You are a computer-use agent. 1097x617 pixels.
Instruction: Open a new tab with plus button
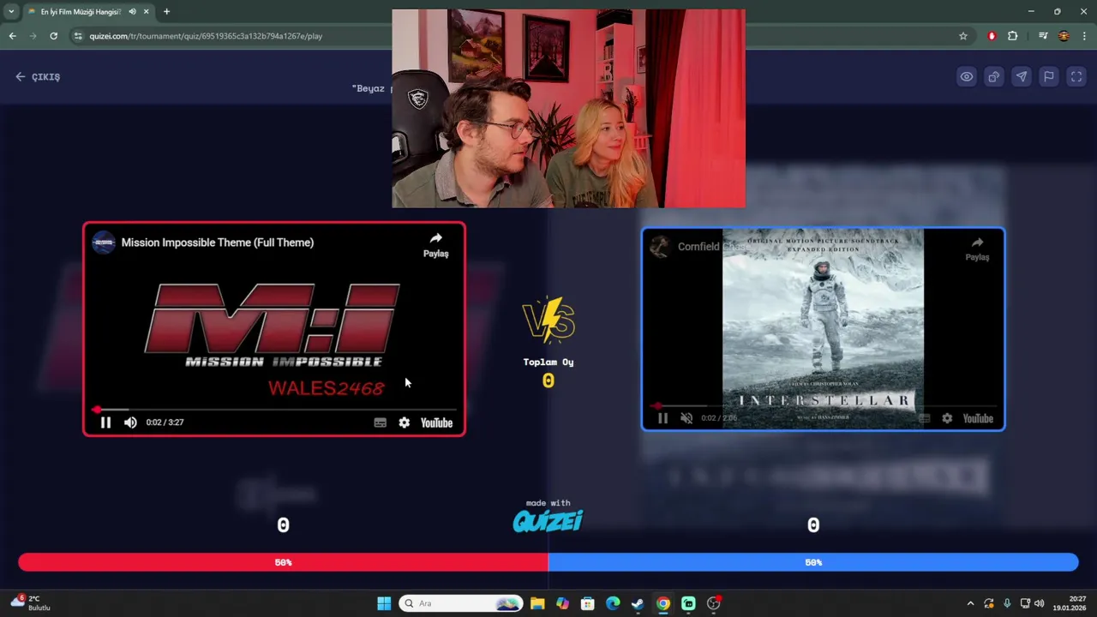point(166,12)
